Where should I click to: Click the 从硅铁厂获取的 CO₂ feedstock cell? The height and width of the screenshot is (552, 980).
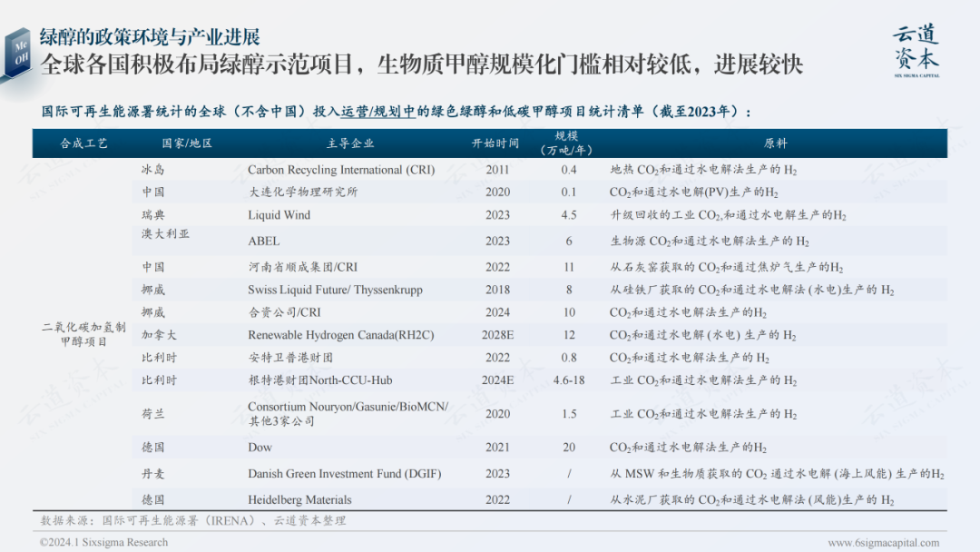tap(752, 290)
